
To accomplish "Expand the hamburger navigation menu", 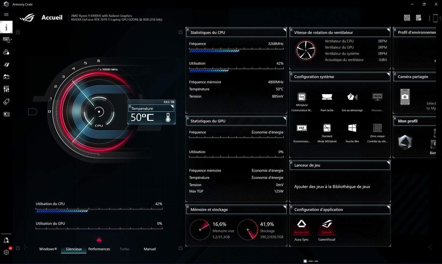I will (6, 15).
